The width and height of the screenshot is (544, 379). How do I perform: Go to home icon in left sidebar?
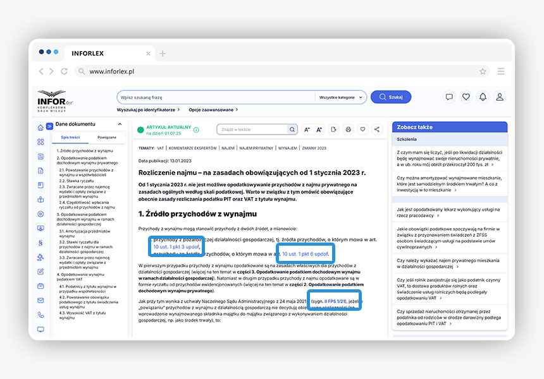[x=40, y=127]
